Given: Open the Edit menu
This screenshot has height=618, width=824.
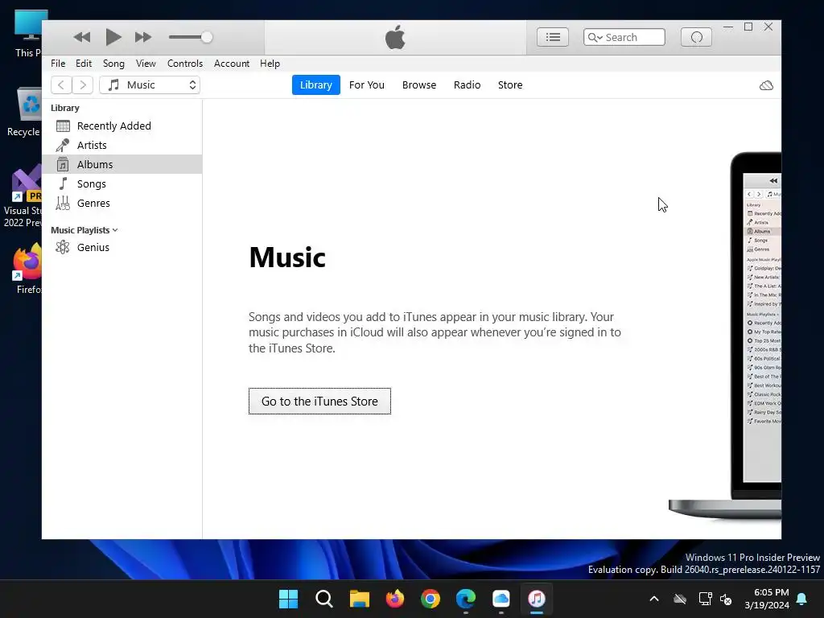Looking at the screenshot, I should pyautogui.click(x=84, y=64).
